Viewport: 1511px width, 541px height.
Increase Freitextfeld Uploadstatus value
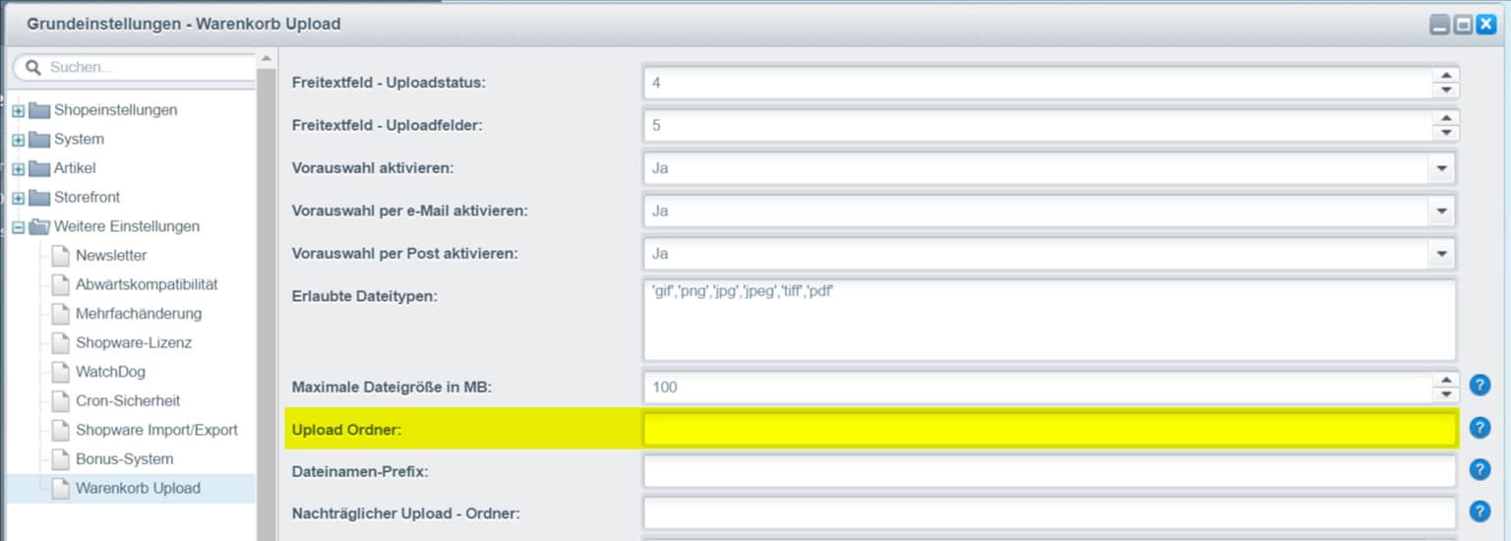[1445, 76]
